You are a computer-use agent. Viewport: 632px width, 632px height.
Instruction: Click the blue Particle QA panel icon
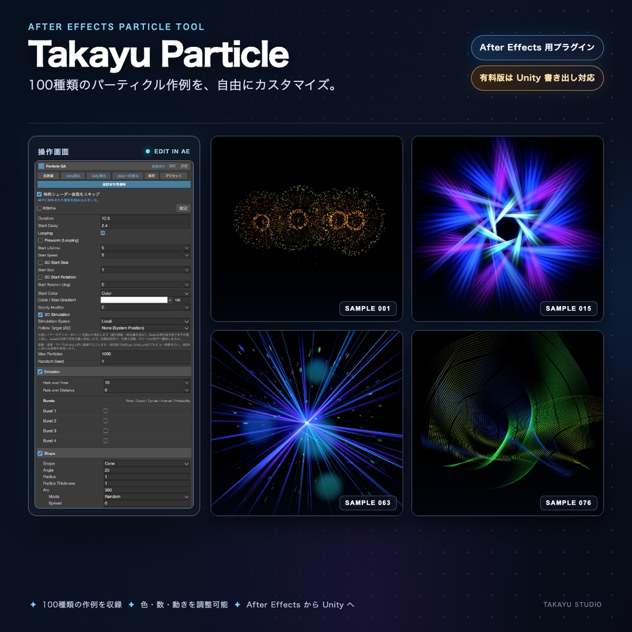pos(41,166)
